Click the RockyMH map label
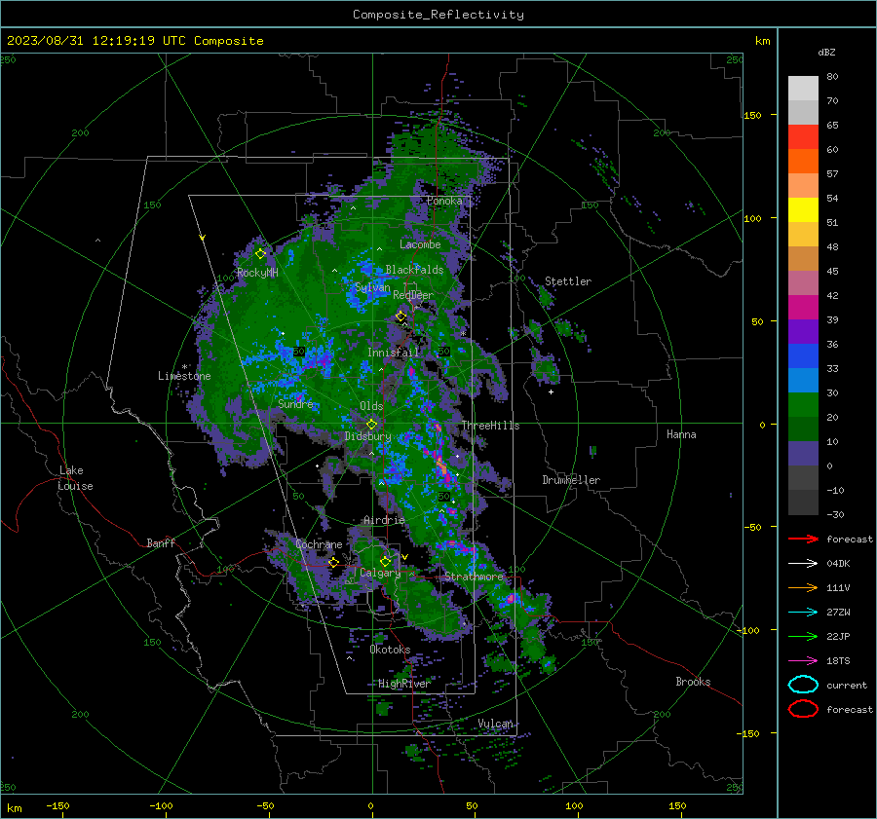Screen dimensions: 877x819 coord(257,273)
